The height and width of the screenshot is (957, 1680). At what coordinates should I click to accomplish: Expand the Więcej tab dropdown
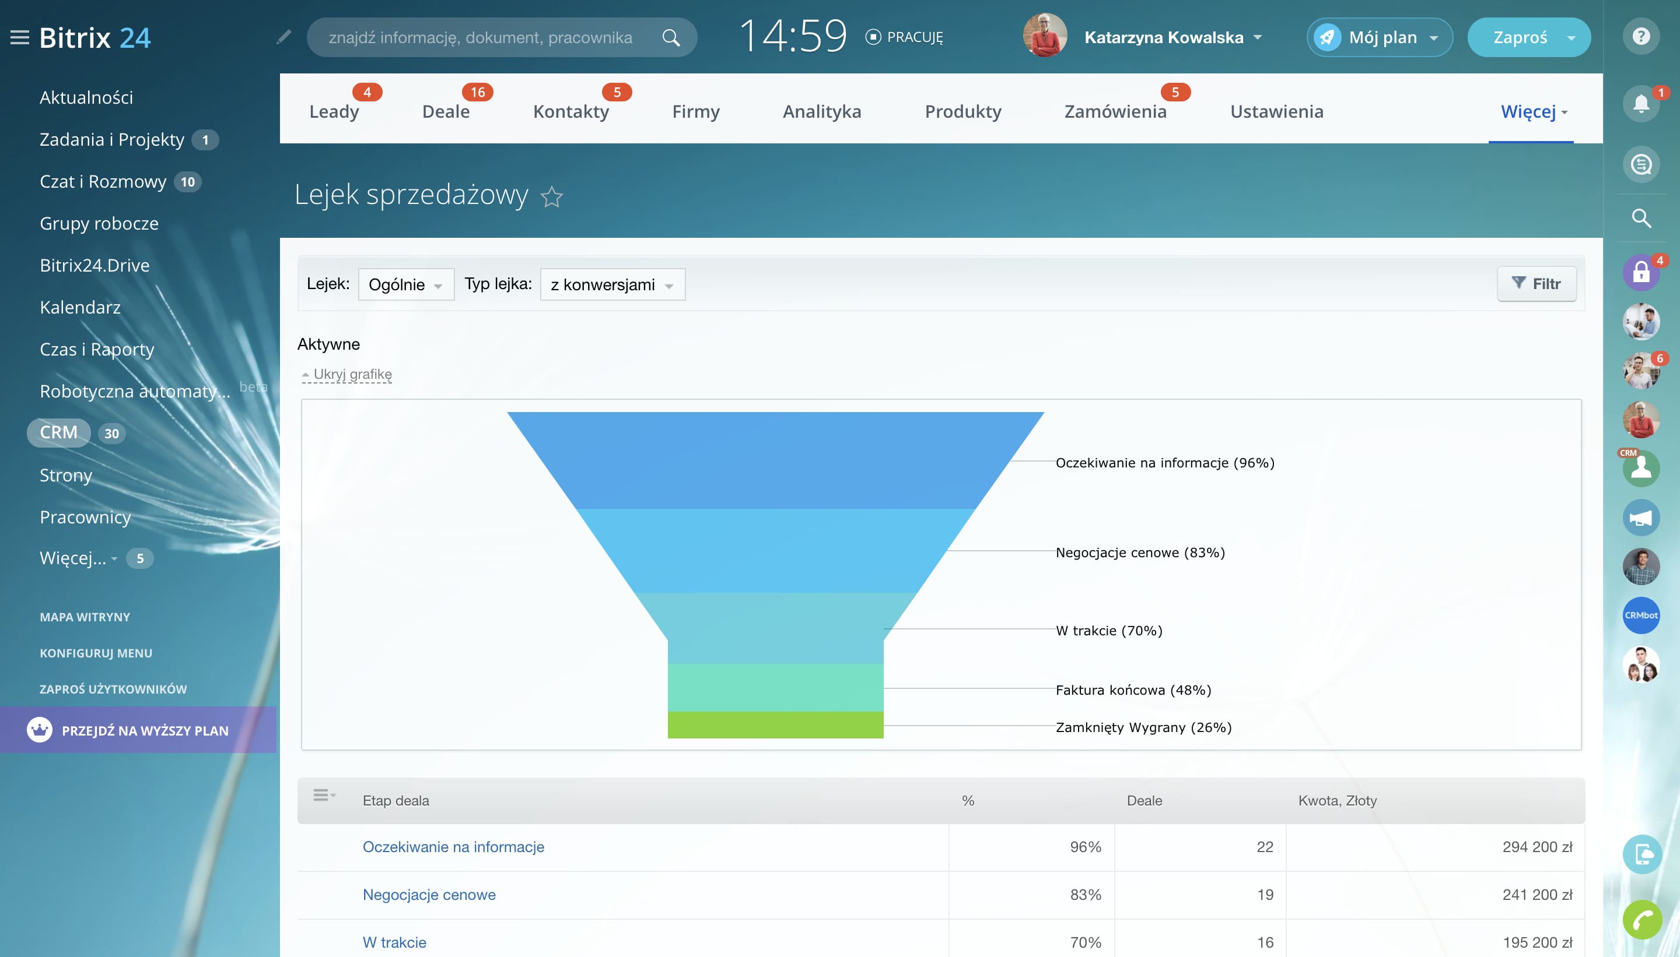tap(1534, 111)
